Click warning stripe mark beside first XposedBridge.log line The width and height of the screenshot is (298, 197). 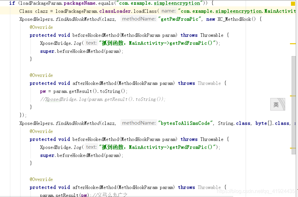(x=293, y=44)
